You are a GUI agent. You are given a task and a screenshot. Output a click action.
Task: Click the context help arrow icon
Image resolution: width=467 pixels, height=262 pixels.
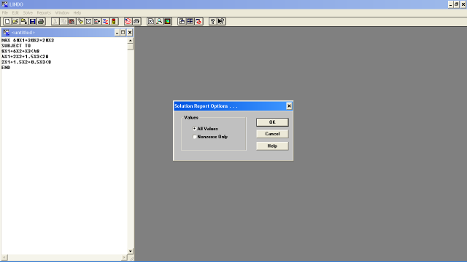tap(221, 21)
